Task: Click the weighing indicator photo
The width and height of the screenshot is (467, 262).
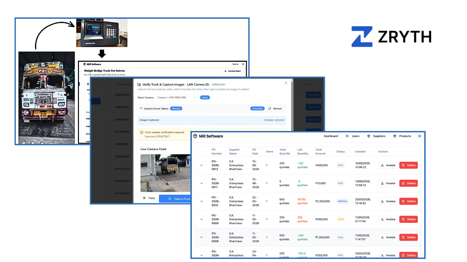Action: click(x=102, y=33)
